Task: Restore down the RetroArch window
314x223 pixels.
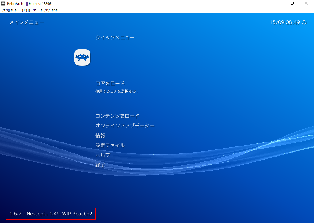Action: [292, 3]
